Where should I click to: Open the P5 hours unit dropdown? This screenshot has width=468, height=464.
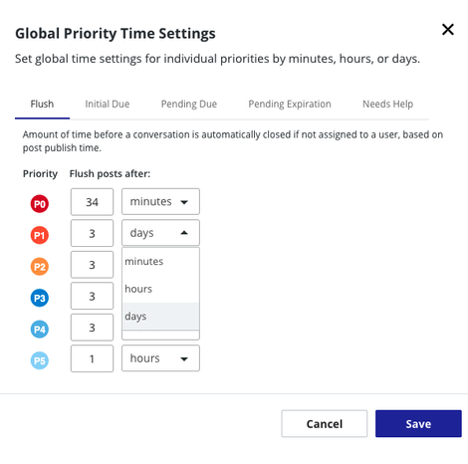coord(160,358)
